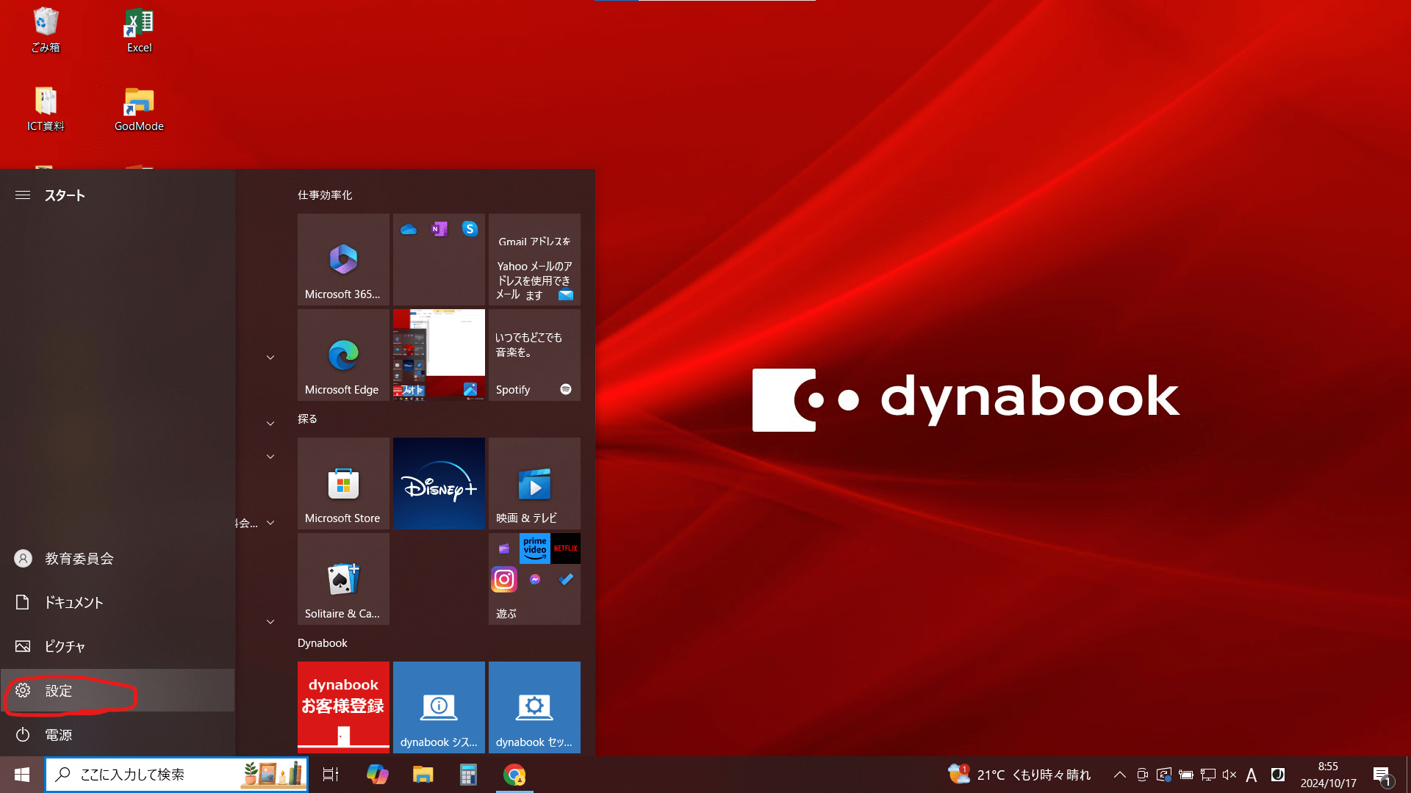Open the Mail (メール) live tile
Image resolution: width=1411 pixels, height=793 pixels.
pos(534,259)
